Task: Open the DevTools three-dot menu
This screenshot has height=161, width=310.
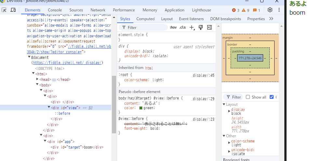Action: point(279,10)
